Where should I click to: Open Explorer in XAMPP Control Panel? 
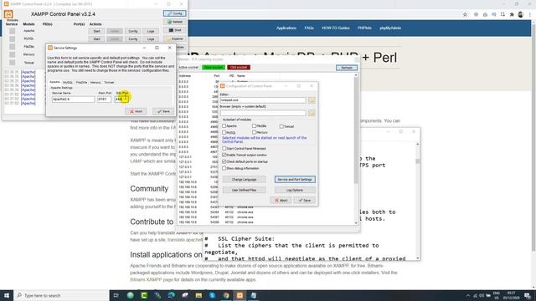coord(175,38)
